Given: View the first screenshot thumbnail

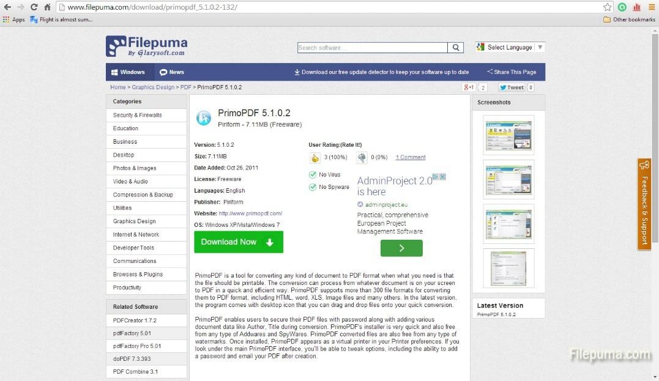Looking at the screenshot, I should click(508, 135).
